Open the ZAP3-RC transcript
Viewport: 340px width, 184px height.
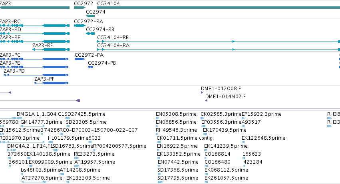click(x=35, y=26)
